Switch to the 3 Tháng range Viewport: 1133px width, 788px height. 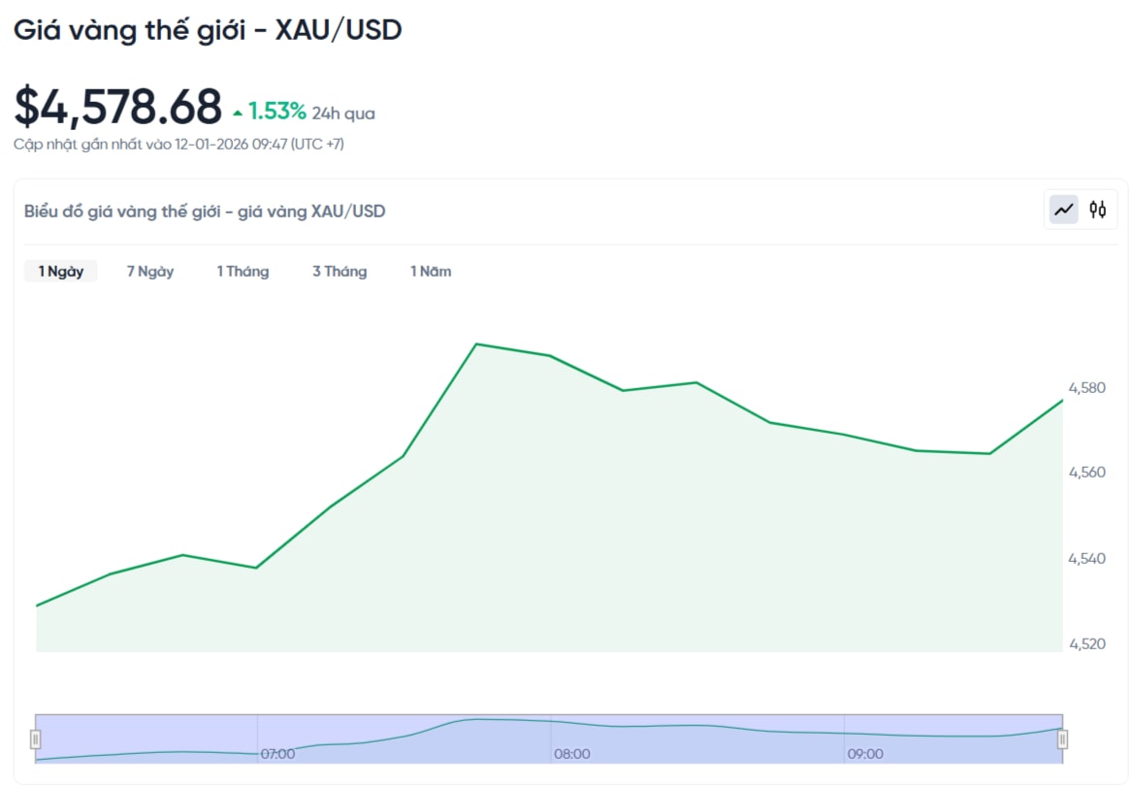pyautogui.click(x=340, y=272)
